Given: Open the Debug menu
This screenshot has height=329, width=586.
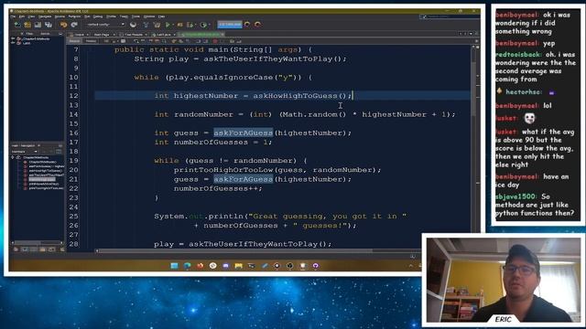Looking at the screenshot, I should pos(98,16).
